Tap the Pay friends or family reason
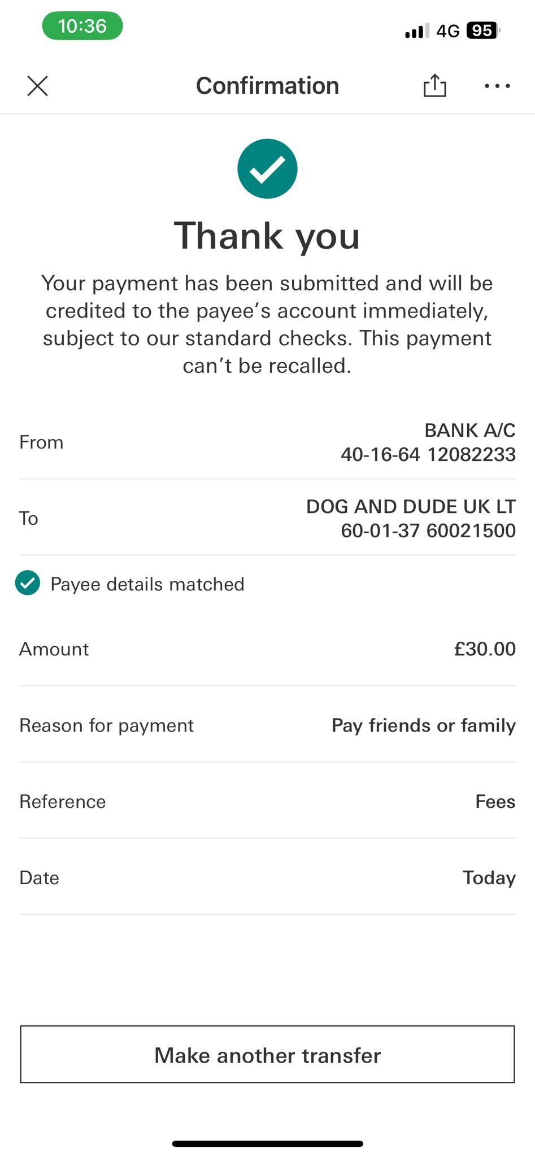The image size is (535, 1157). [x=423, y=725]
